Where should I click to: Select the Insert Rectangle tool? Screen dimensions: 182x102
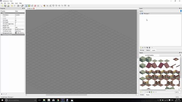tap(53, 6)
